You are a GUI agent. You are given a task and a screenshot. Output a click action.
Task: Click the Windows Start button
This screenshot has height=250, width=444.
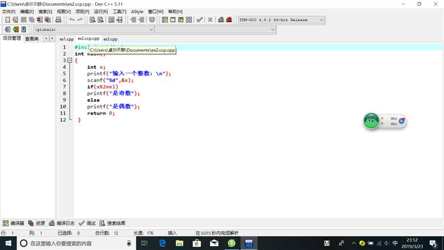tap(8, 243)
